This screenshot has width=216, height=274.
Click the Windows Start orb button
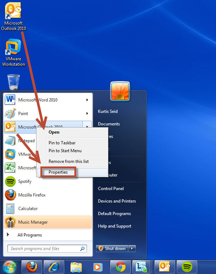pyautogui.click(x=10, y=267)
